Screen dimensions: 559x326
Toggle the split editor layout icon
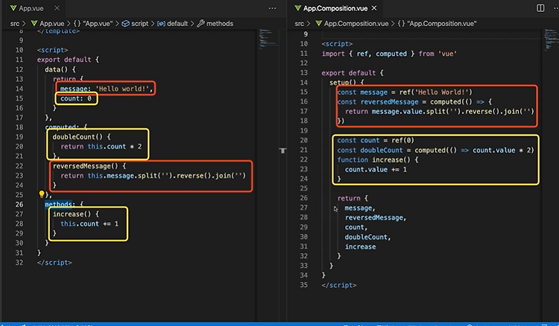[x=540, y=8]
